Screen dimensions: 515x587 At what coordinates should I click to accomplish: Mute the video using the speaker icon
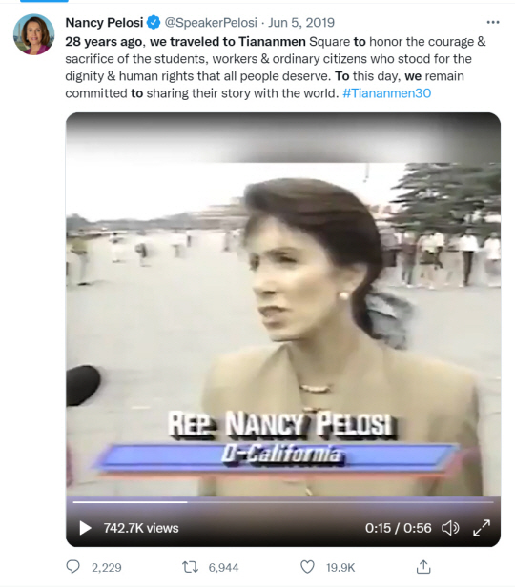pos(450,528)
